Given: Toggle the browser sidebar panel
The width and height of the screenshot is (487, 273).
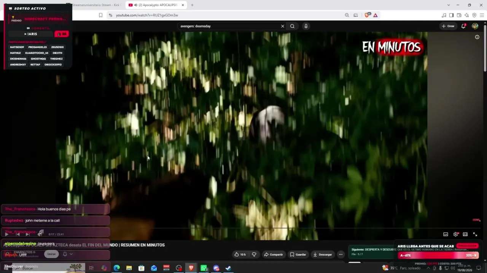Looking at the screenshot, I should [452, 15].
